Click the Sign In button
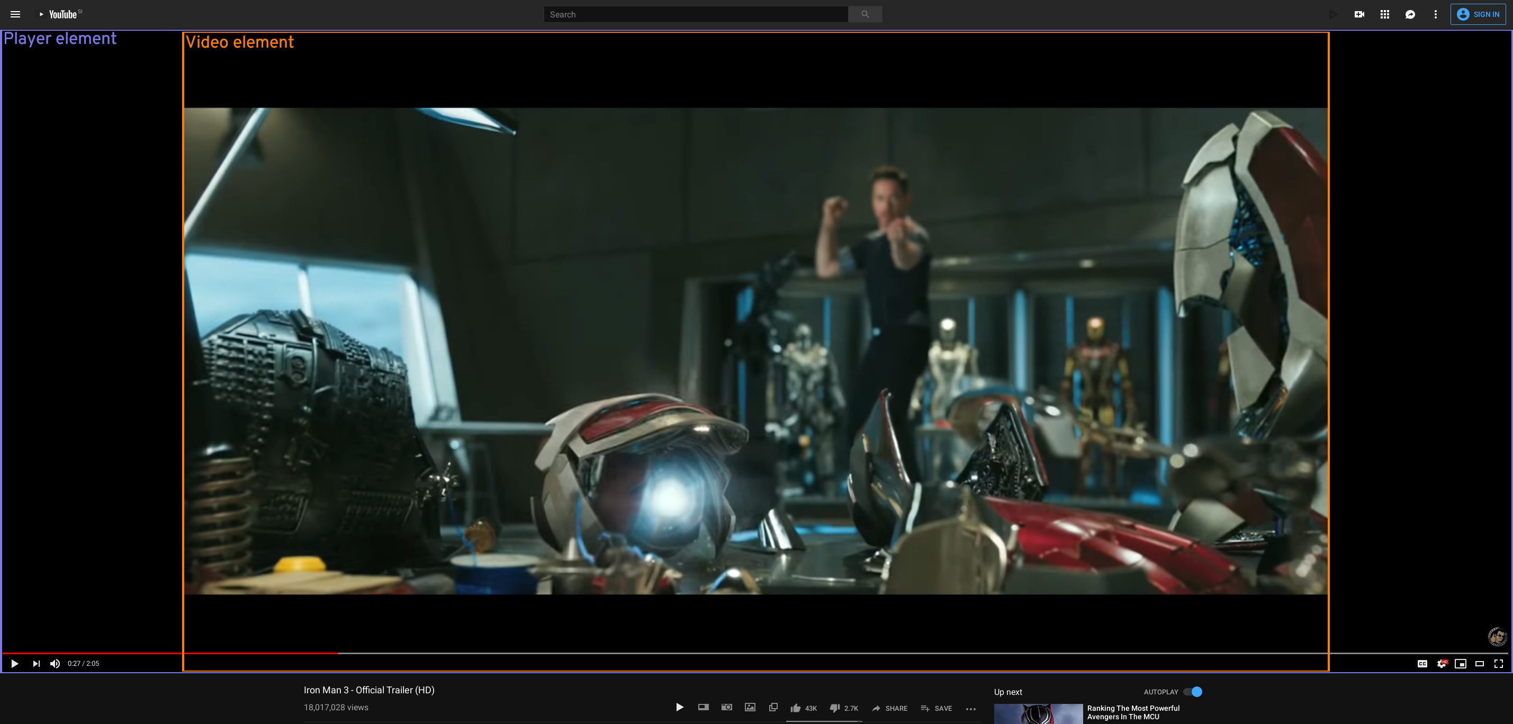 tap(1478, 14)
